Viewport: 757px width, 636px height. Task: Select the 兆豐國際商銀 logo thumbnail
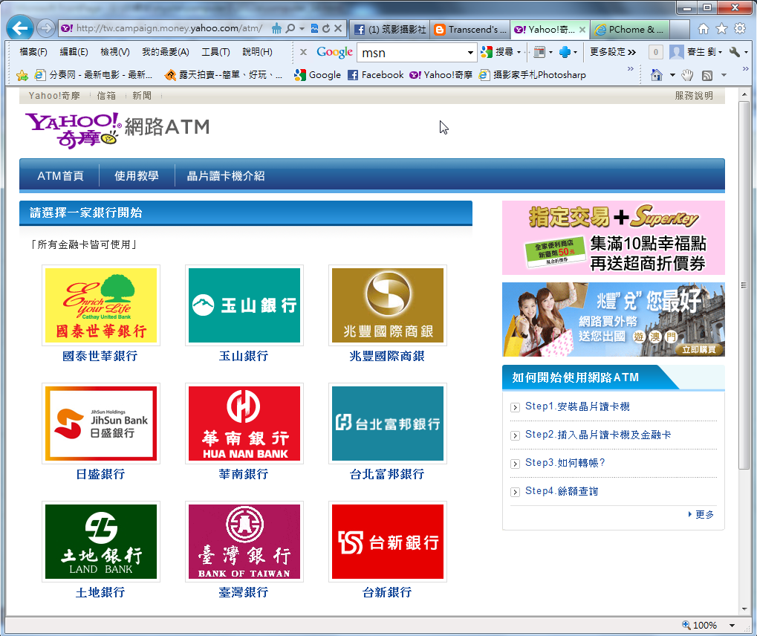pyautogui.click(x=388, y=305)
